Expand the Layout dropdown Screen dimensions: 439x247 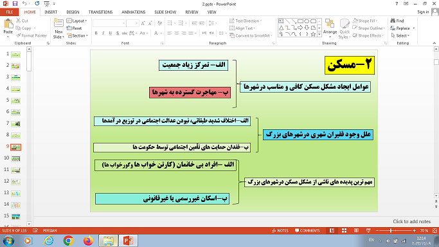click(x=76, y=21)
